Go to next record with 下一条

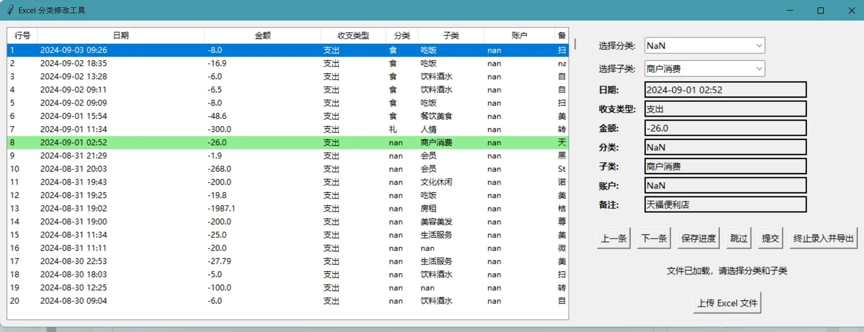tap(653, 239)
